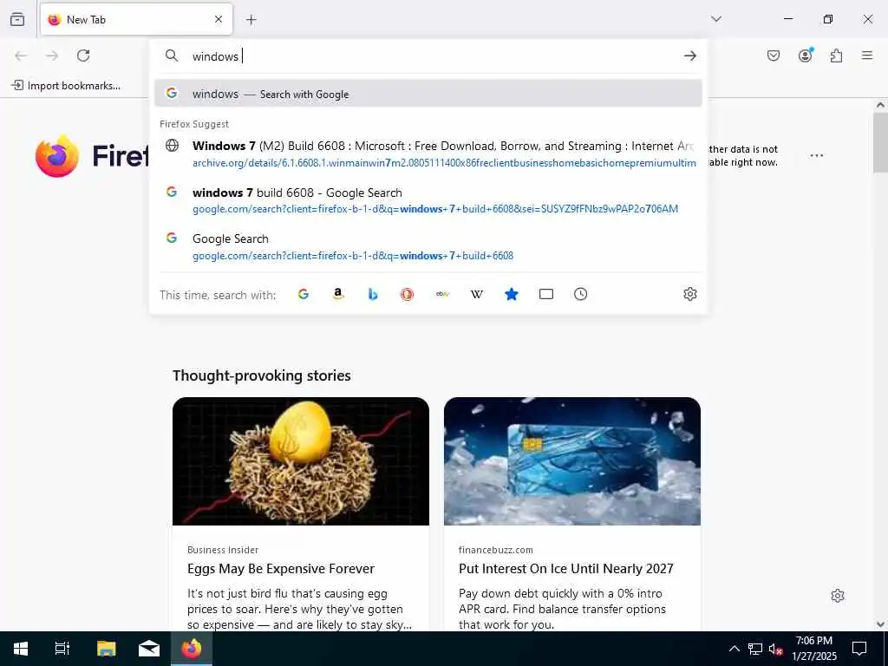
Task: Open the Mail app from taskbar
Action: pos(149,649)
